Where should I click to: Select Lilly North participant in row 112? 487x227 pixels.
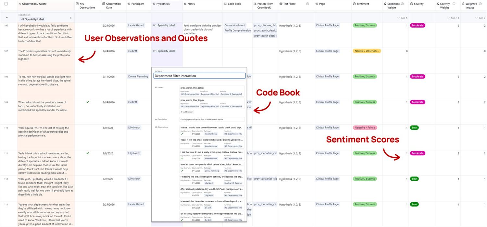134,179
